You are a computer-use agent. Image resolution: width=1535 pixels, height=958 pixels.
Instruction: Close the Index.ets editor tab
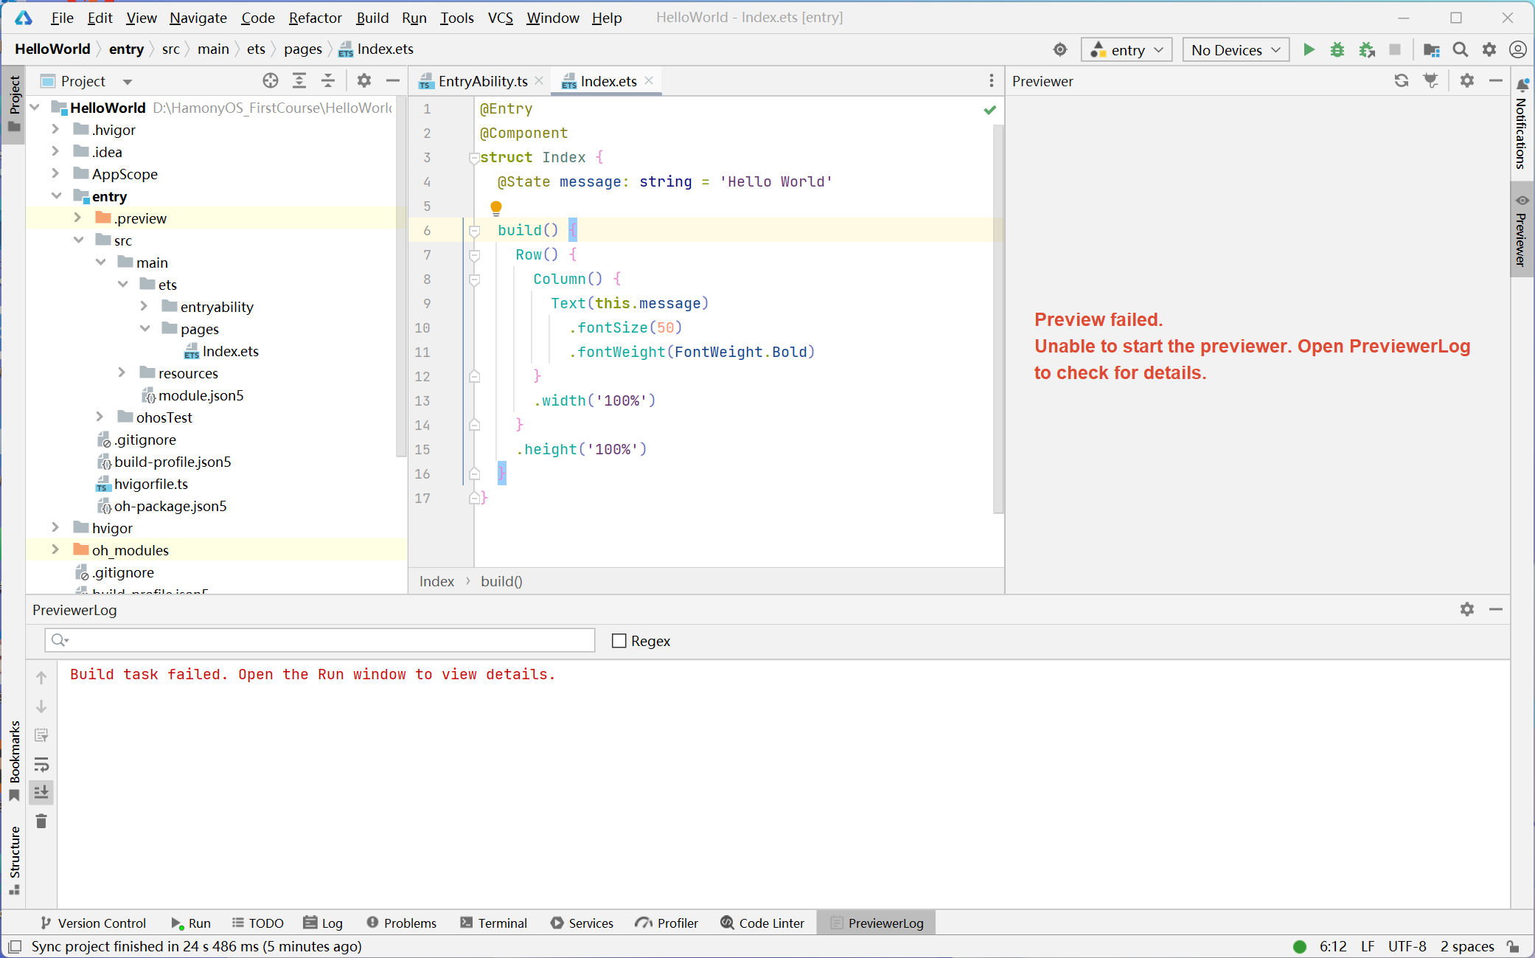click(x=649, y=80)
